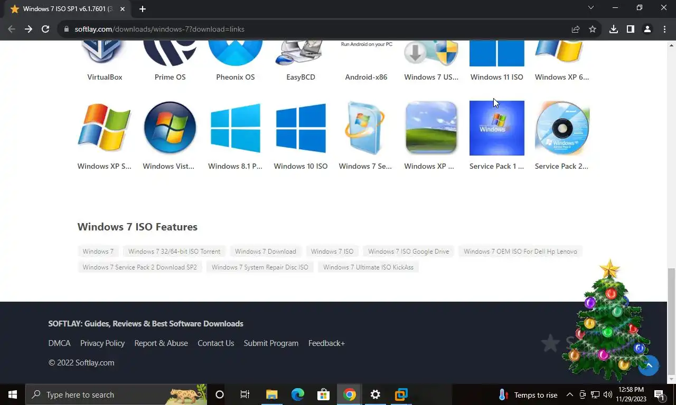Open the Chrome three-dot menu
Viewport: 676px width, 405px height.
tap(664, 29)
